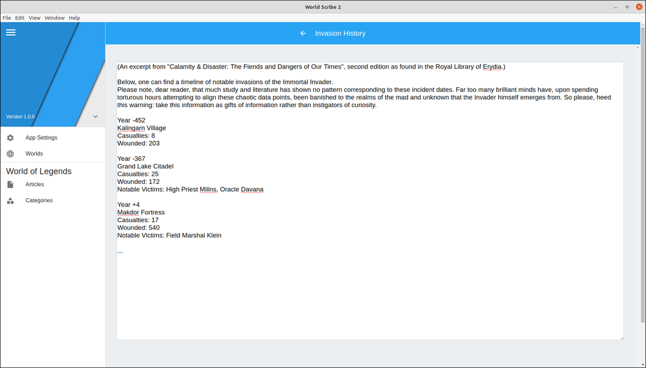Open the Help menu
The image size is (646, 368).
[x=74, y=17]
